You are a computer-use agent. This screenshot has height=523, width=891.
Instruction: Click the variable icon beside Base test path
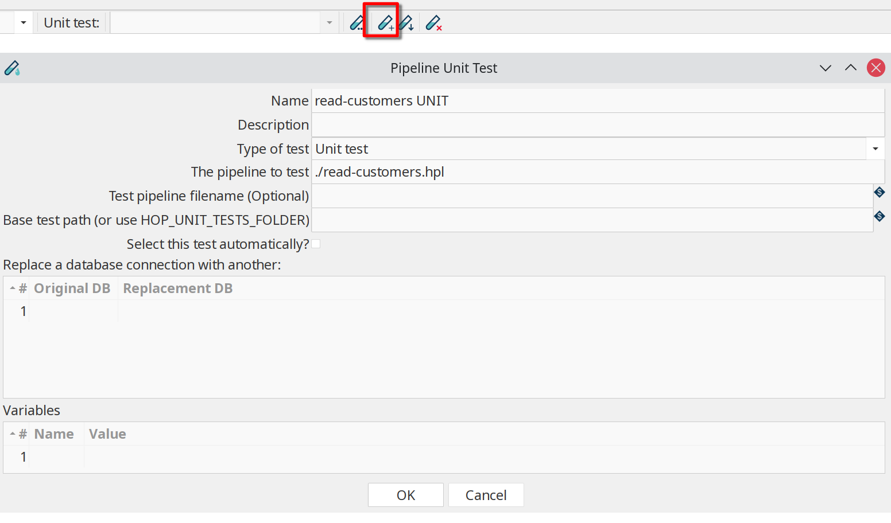coord(879,216)
